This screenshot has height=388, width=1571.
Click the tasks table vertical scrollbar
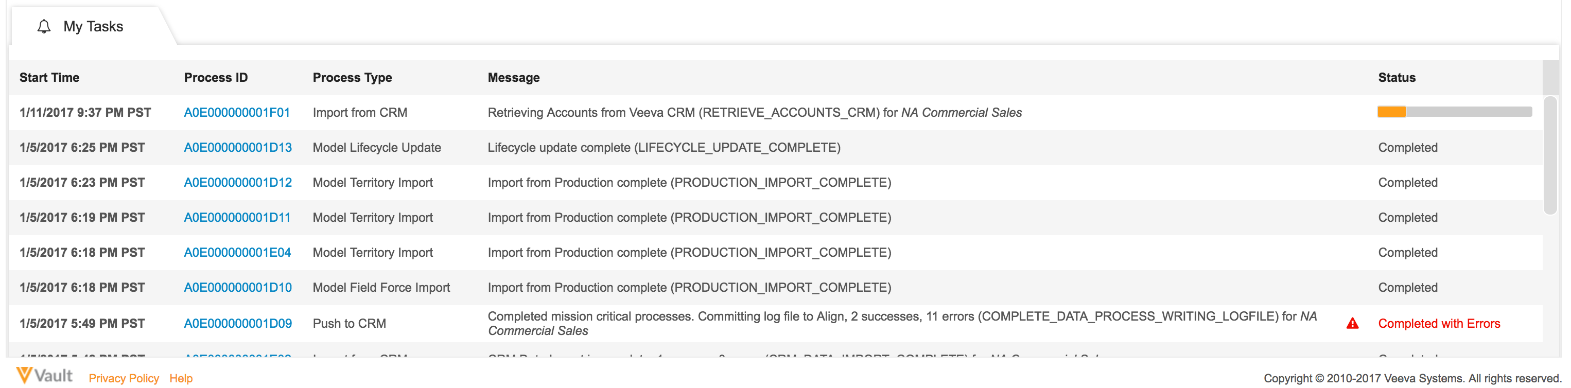tap(1550, 155)
